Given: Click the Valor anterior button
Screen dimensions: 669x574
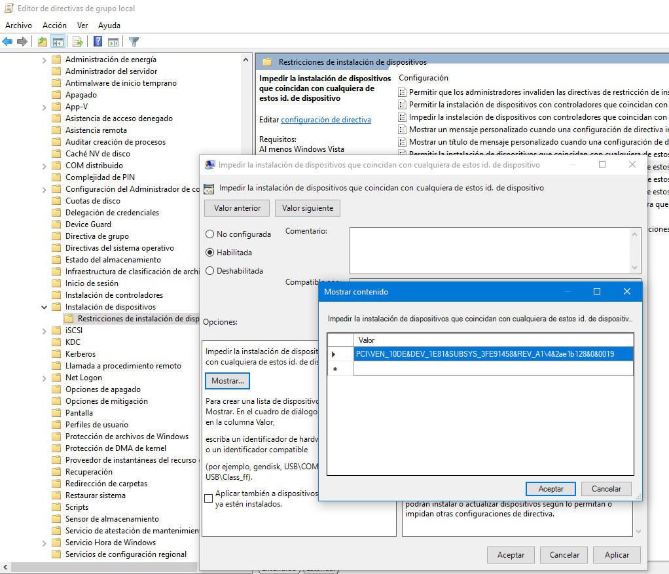Looking at the screenshot, I should [x=237, y=208].
